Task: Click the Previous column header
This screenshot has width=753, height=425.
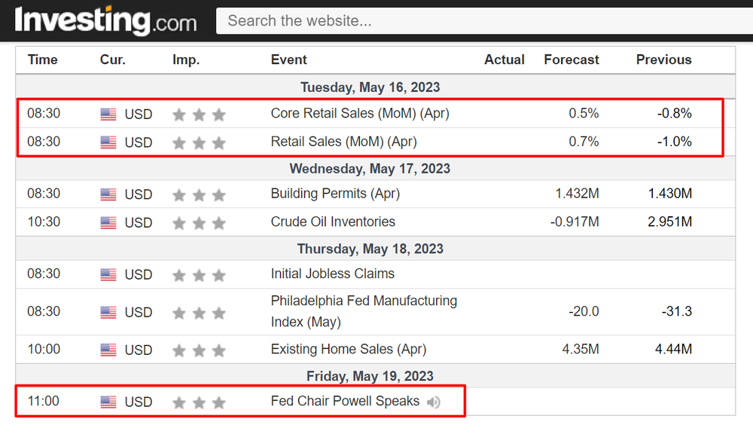Action: [663, 60]
